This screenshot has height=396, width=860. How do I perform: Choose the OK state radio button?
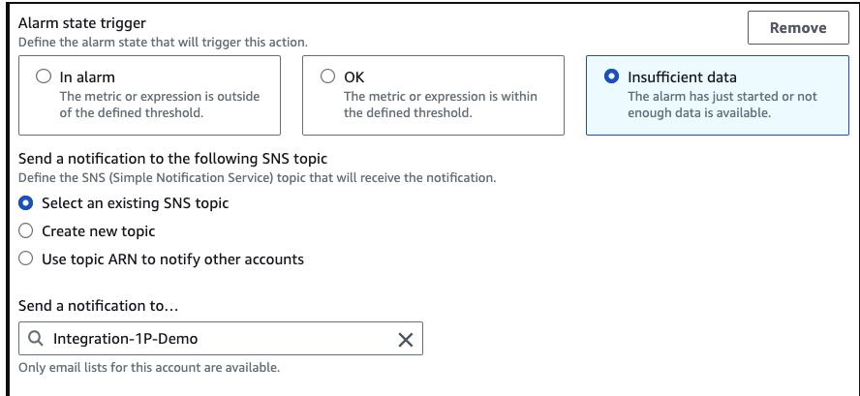(x=327, y=76)
